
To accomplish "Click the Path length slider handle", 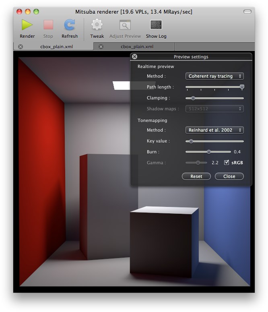I will click(242, 87).
